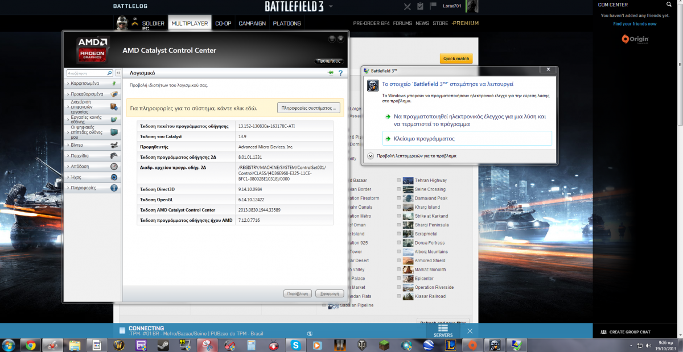The image size is (683, 352).
Task: Click the PREMIUM link
Action: (x=465, y=23)
